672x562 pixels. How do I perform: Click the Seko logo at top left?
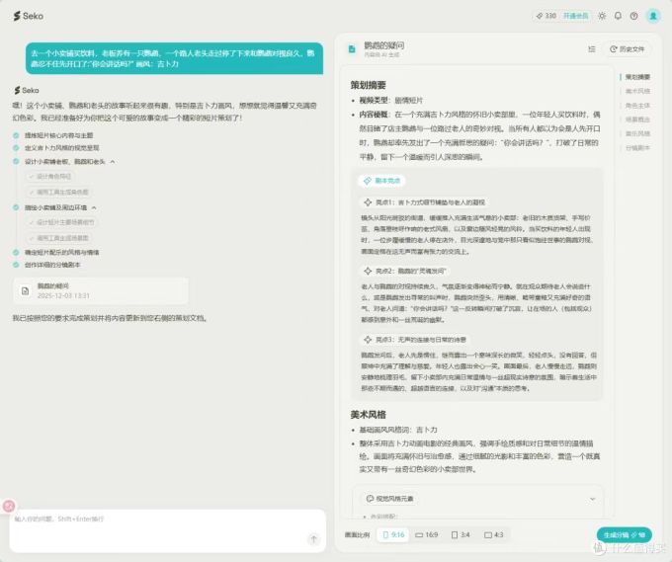click(29, 16)
